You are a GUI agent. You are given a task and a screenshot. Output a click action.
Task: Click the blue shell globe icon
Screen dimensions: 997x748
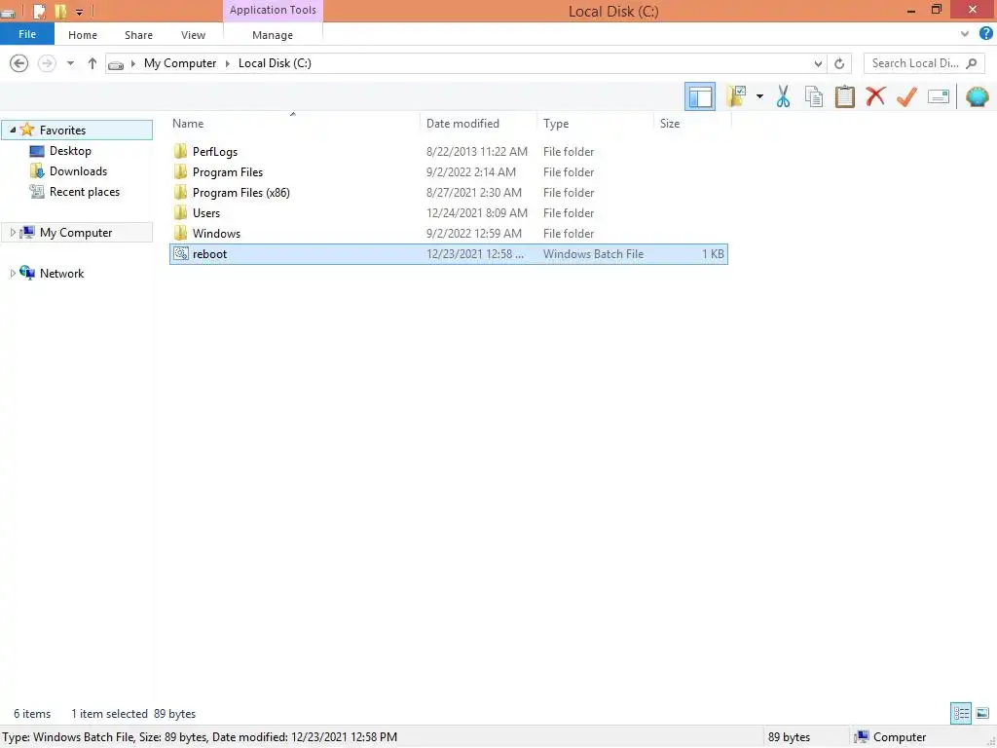point(977,96)
